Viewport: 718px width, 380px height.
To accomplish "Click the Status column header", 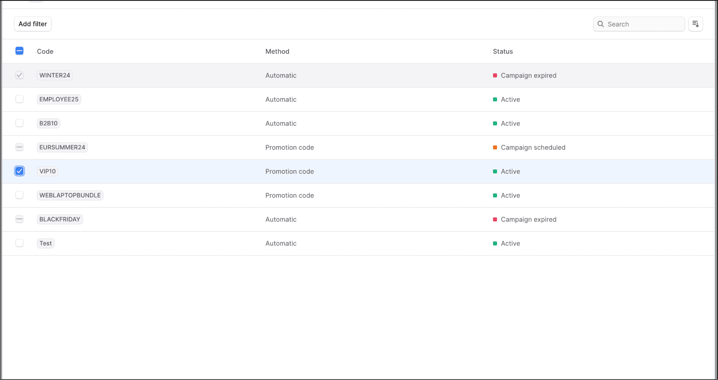I will point(503,52).
